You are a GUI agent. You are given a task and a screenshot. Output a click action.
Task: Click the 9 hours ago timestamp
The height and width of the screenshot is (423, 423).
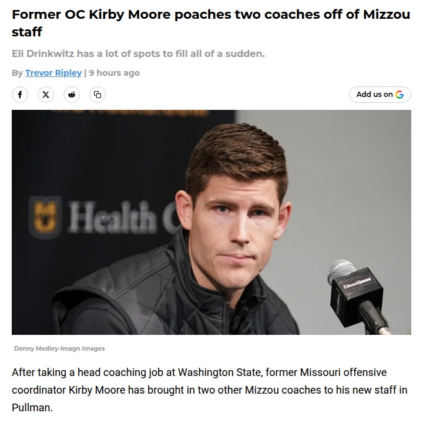pos(114,73)
